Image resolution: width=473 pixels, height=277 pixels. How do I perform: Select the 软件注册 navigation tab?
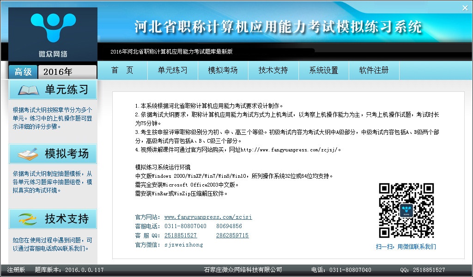374,71
